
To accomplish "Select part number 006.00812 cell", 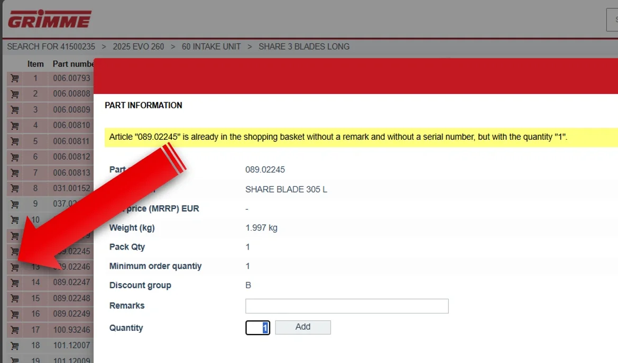I will click(72, 157).
